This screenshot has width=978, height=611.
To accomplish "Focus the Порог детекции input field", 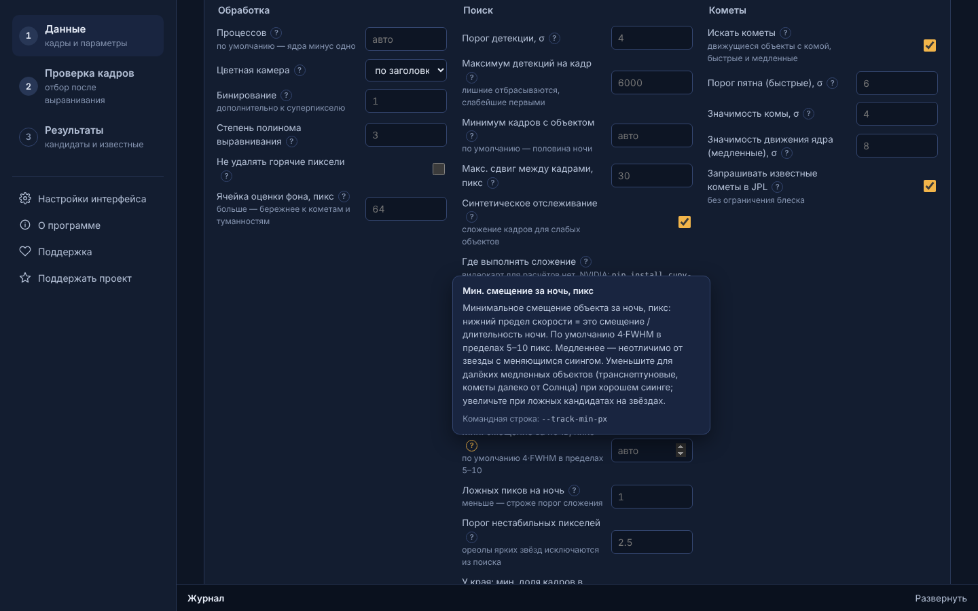I will pyautogui.click(x=652, y=38).
